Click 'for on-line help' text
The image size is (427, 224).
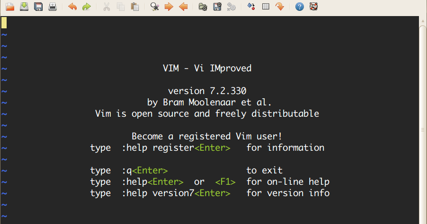coord(288,182)
